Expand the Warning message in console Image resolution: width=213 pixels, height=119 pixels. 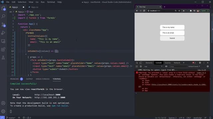click(139, 73)
